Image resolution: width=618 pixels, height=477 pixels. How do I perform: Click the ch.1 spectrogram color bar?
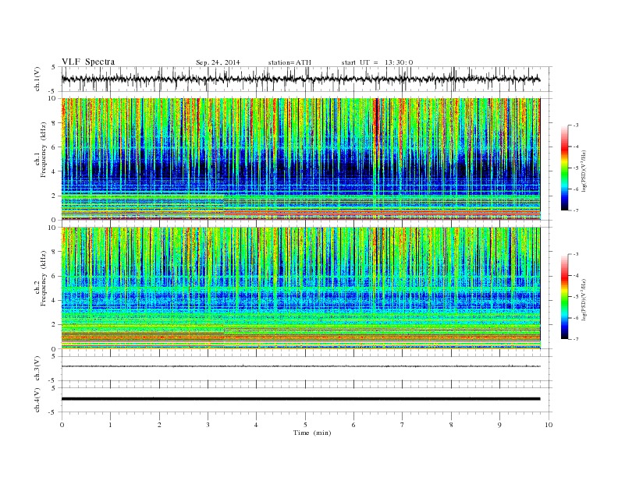click(x=565, y=168)
